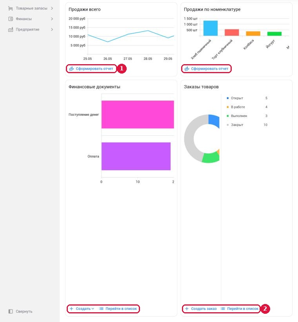298x322 pixels.
Task: Go to list of Финансовые документы
Action: (x=118, y=309)
